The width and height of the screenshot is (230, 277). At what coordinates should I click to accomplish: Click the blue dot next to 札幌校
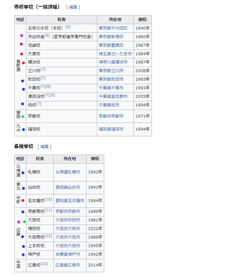(23, 173)
